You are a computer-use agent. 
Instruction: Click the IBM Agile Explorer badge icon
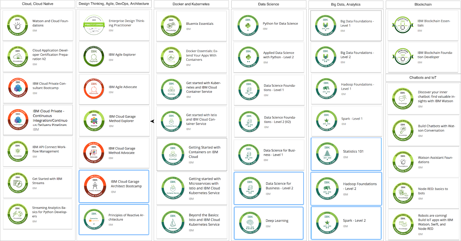coord(94,56)
